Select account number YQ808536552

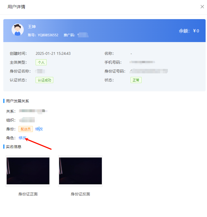coord(48,35)
